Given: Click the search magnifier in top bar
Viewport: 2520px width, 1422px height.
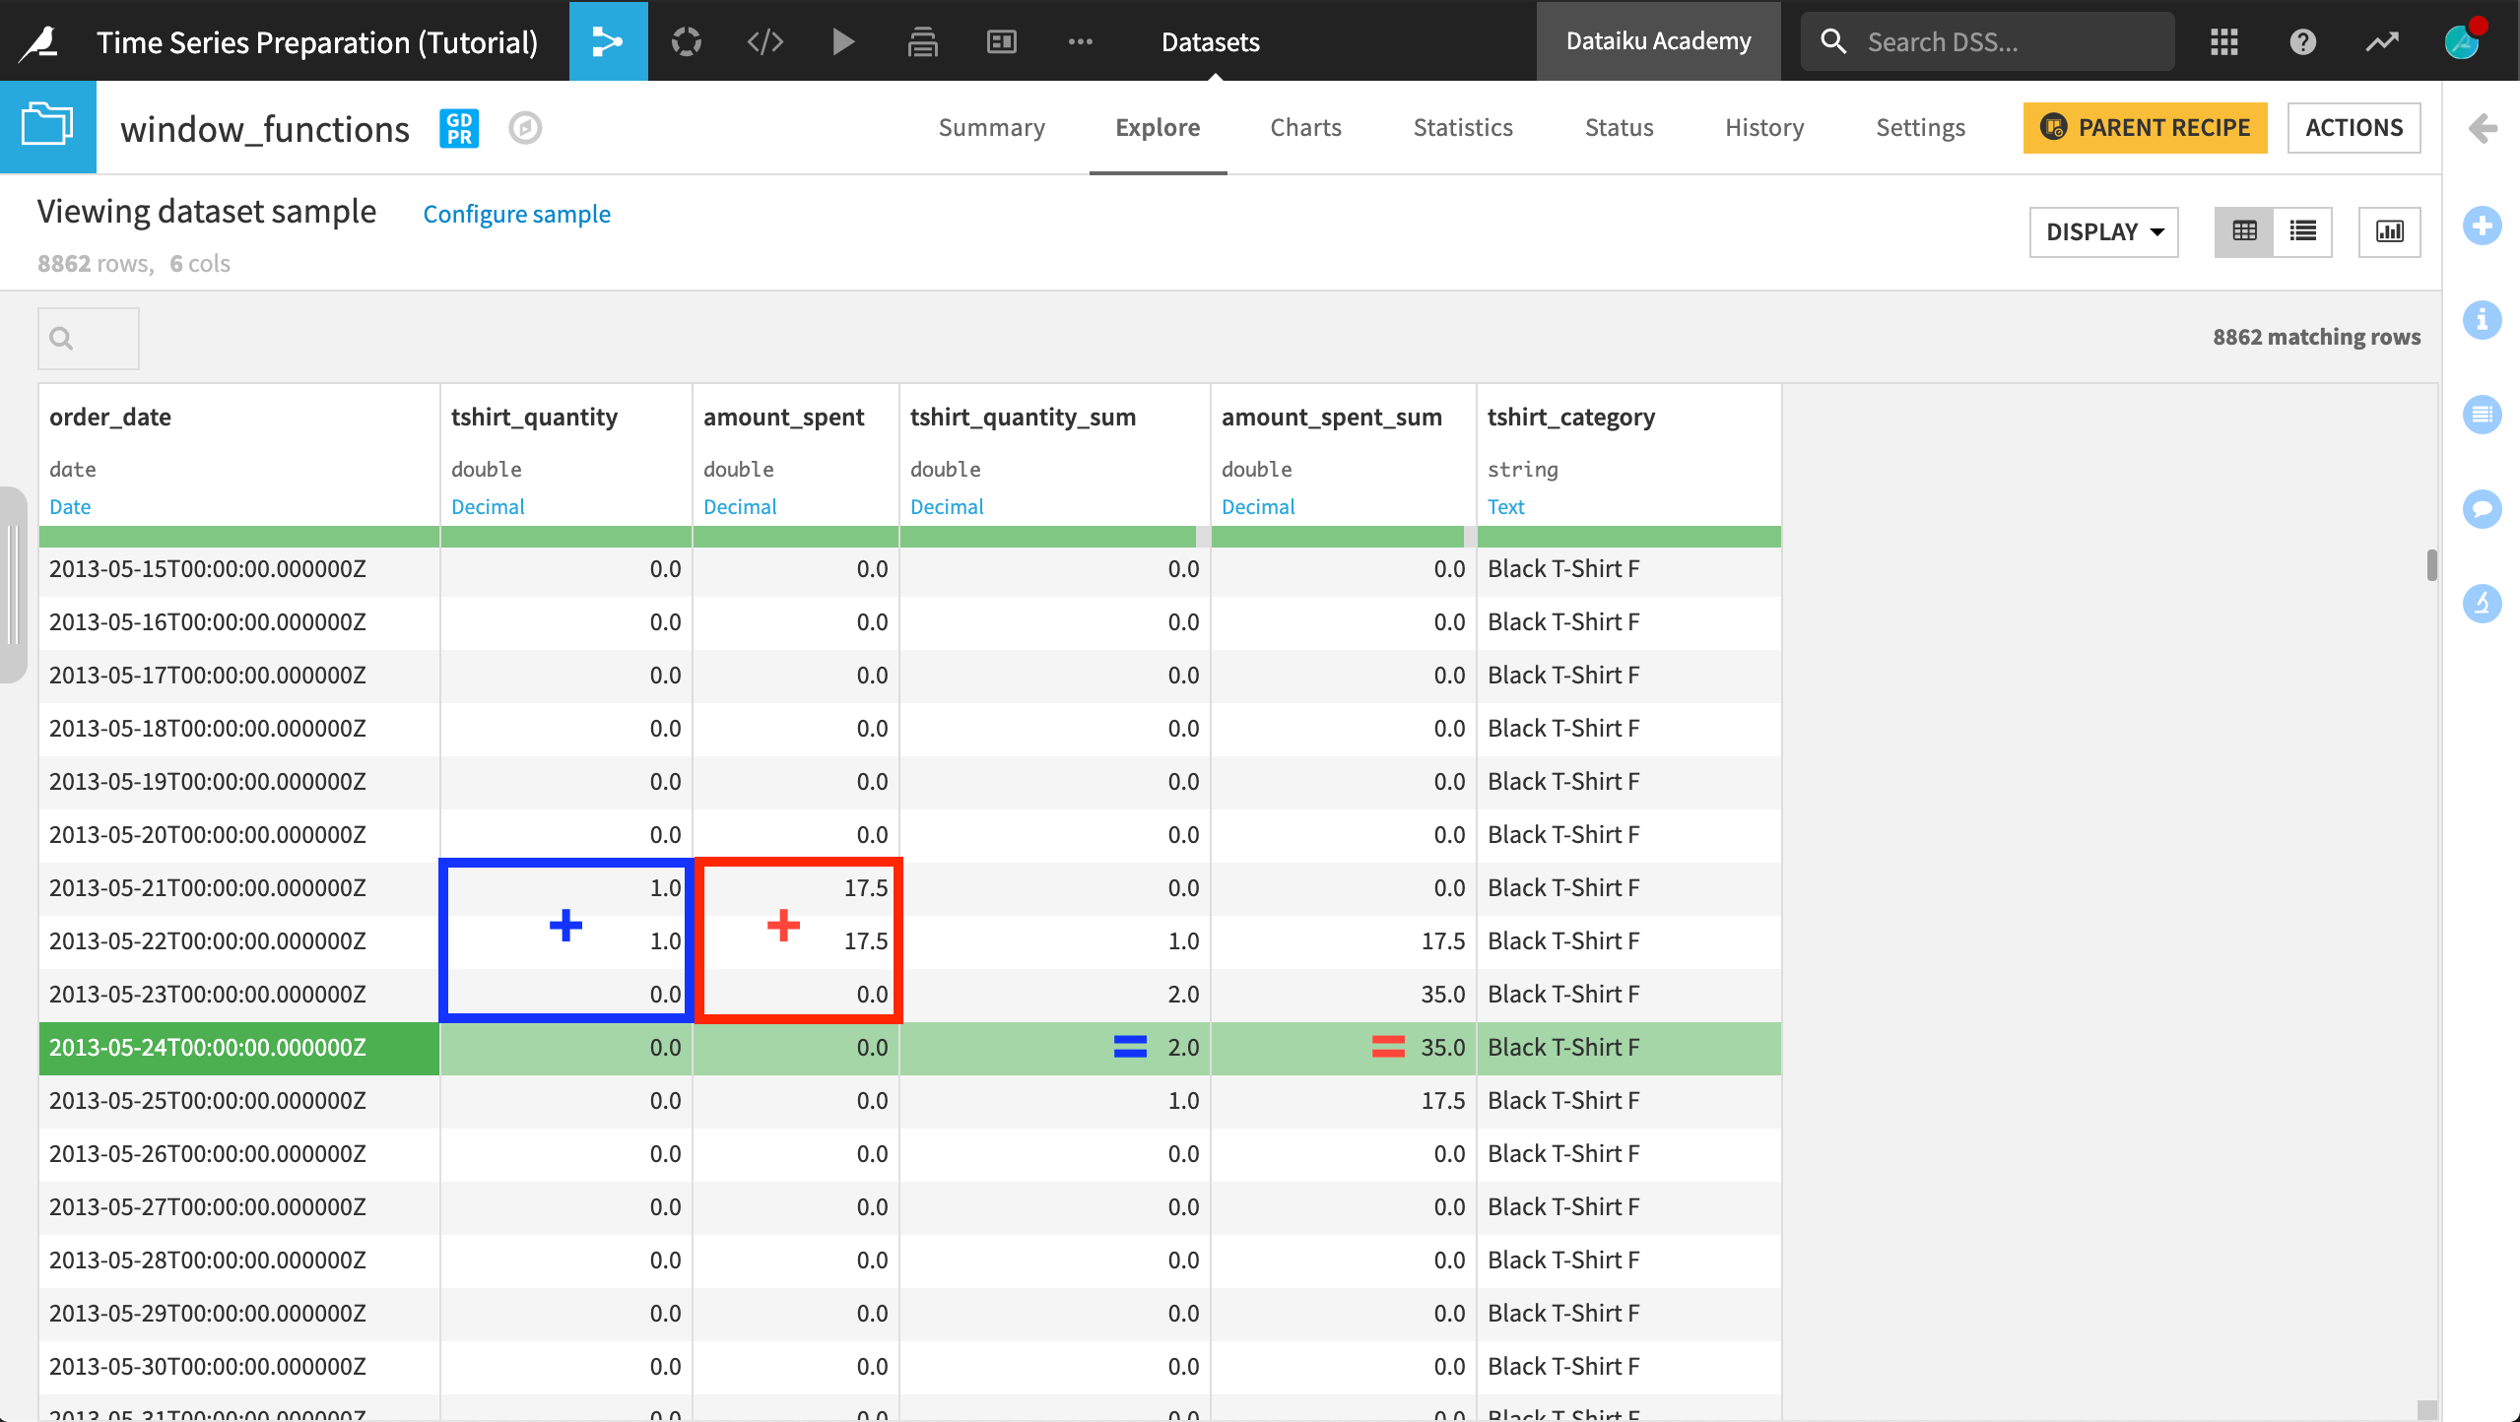Looking at the screenshot, I should (x=1833, y=41).
